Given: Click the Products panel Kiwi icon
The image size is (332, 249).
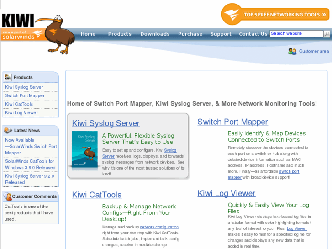Looking at the screenshot, I should pos(8,77).
